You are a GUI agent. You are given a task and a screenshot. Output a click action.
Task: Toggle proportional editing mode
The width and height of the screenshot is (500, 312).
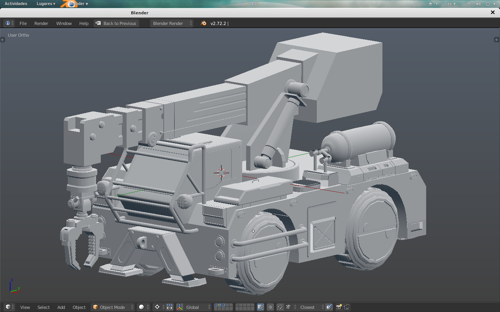coord(270,307)
